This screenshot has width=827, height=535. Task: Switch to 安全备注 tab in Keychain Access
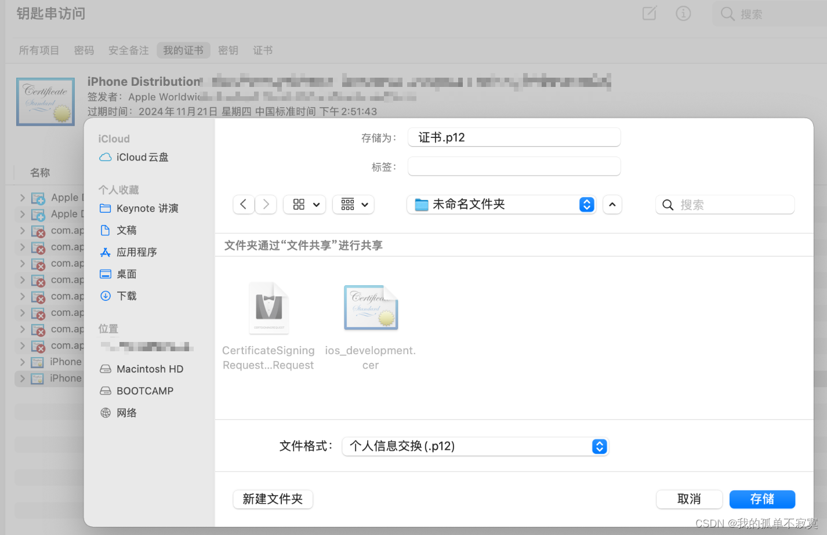click(x=129, y=50)
